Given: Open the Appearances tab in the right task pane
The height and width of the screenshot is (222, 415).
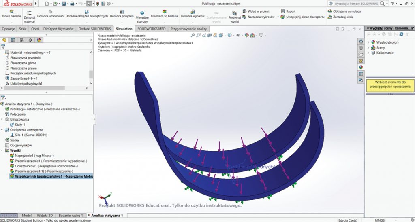Looking at the screenshot, I should (x=361, y=67).
